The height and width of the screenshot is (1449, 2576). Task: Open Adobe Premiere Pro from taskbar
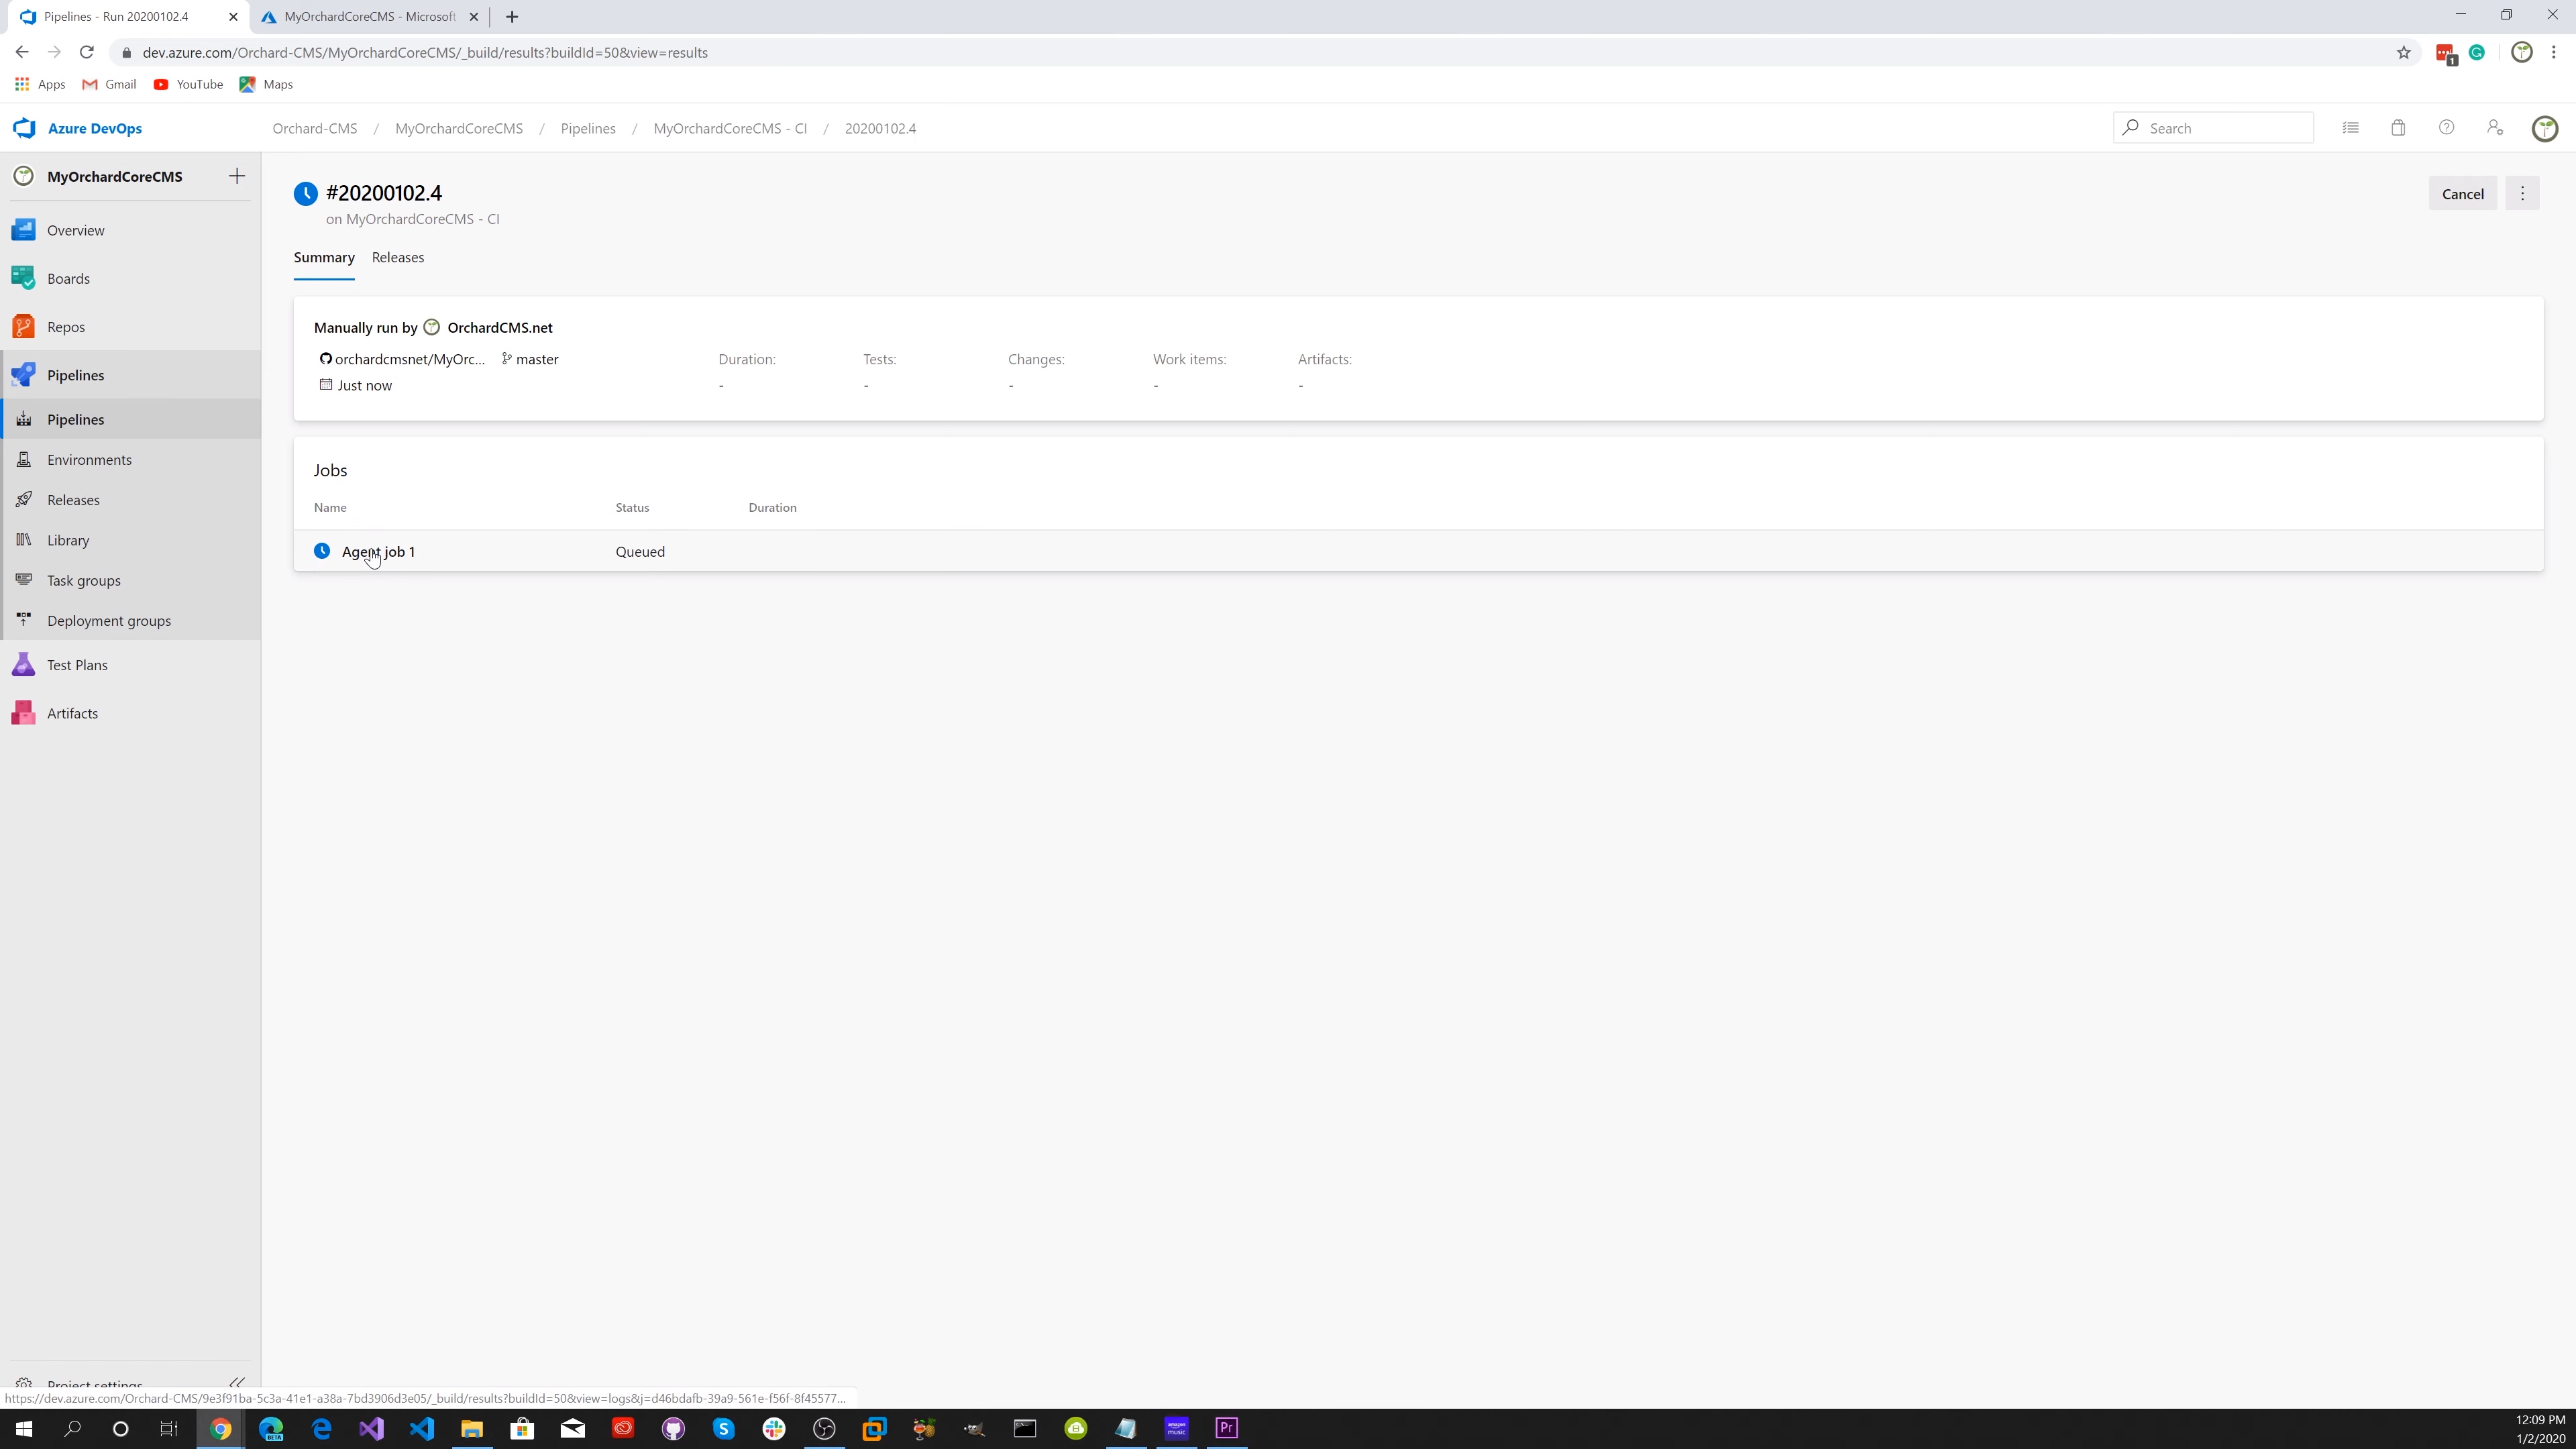pyautogui.click(x=1227, y=1428)
